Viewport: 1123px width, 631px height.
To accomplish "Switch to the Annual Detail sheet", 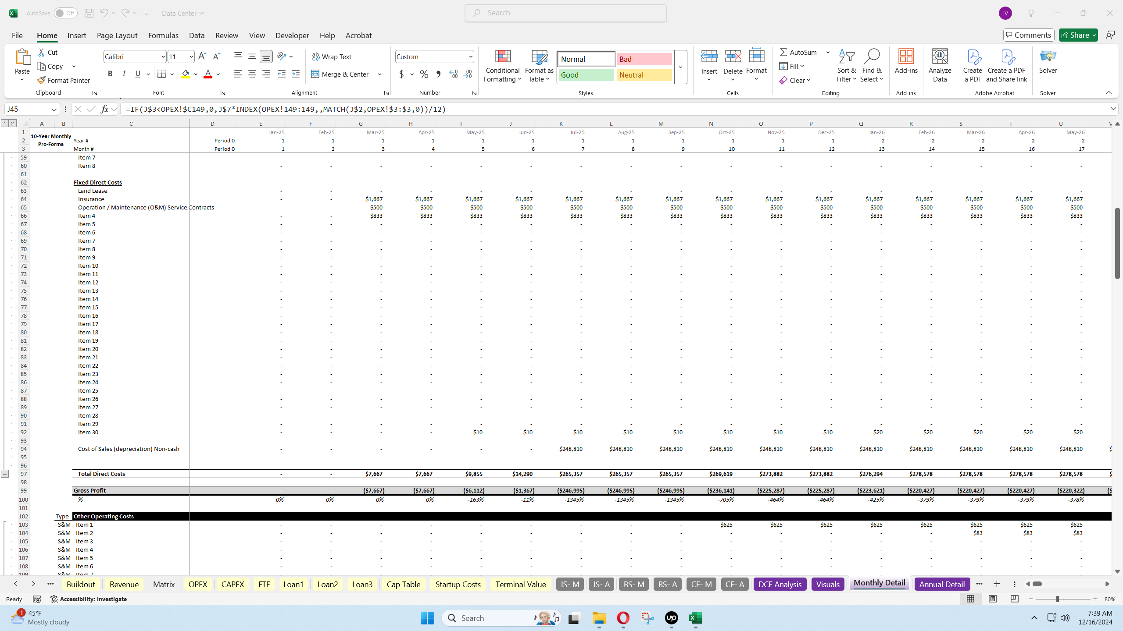I will tap(942, 584).
